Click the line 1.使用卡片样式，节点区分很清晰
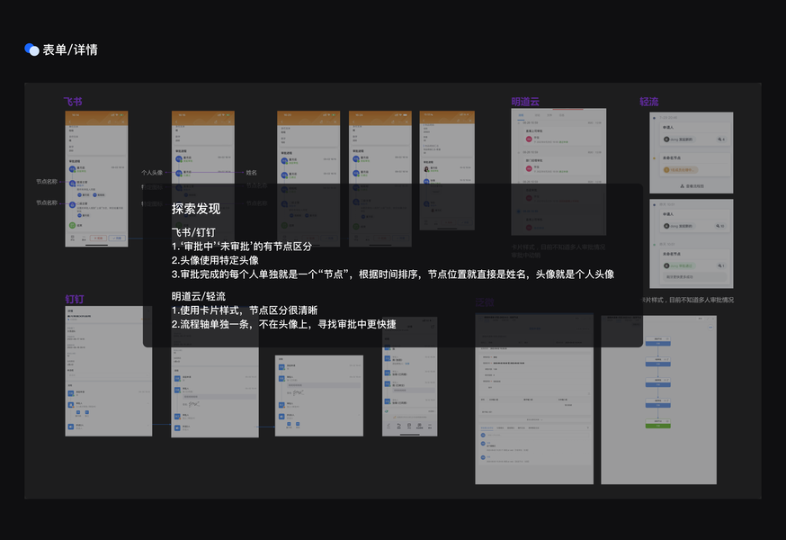Viewport: 786px width, 540px height. 245,310
